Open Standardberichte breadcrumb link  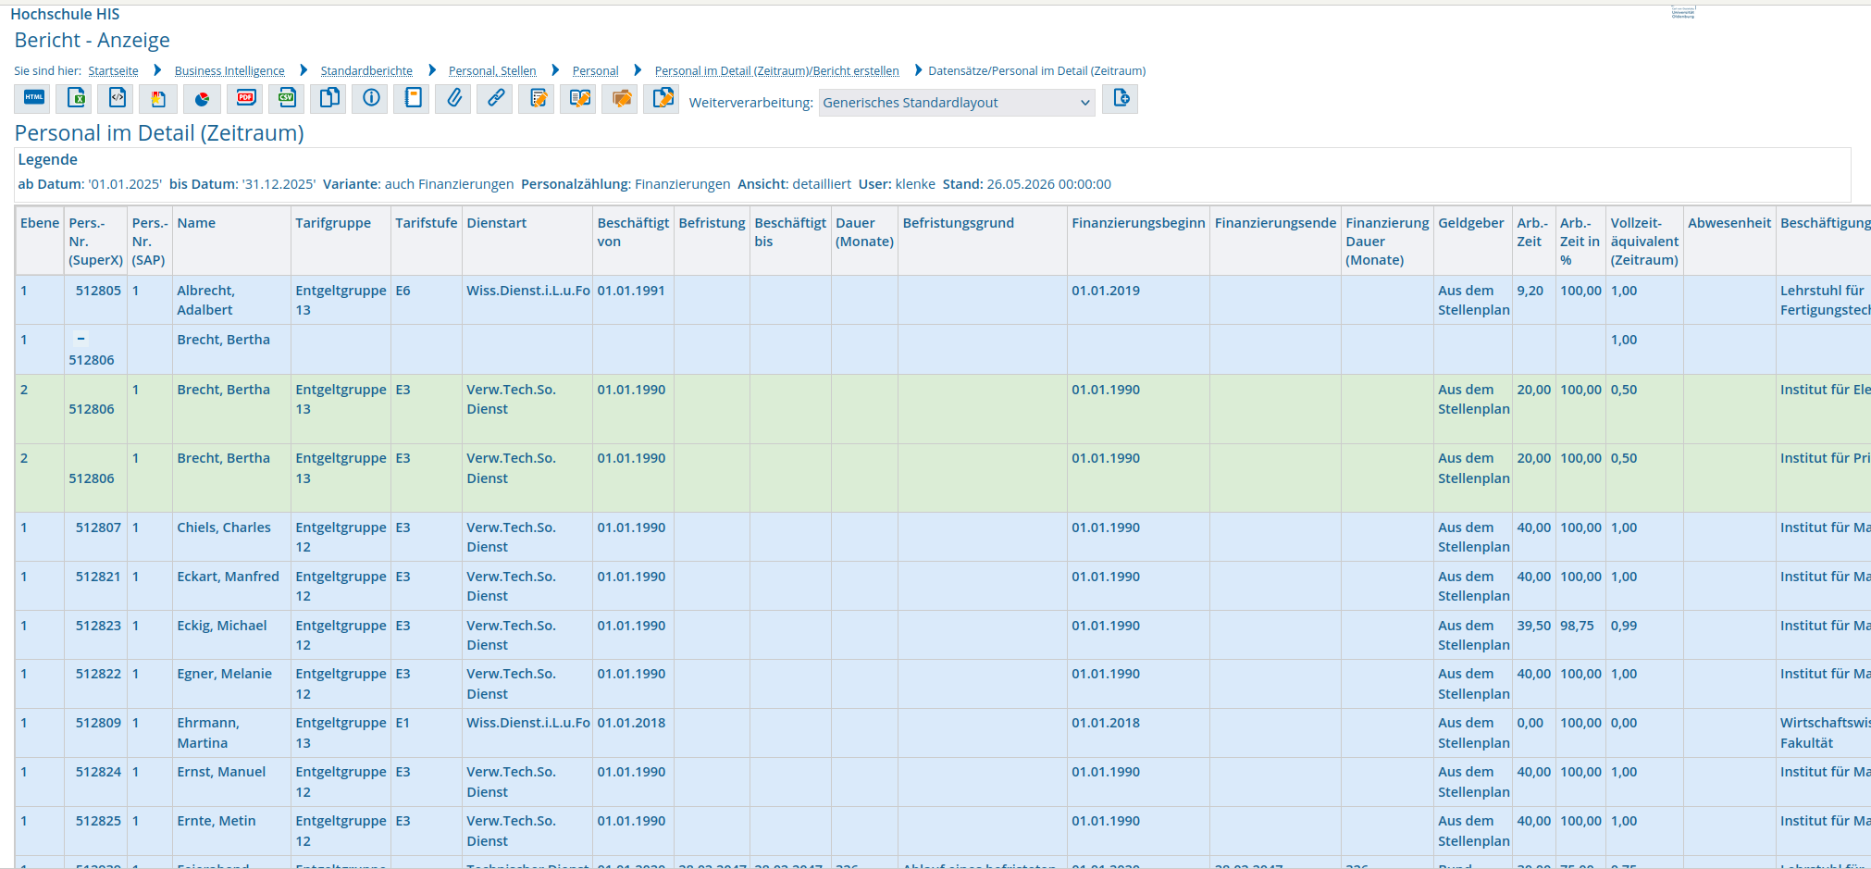point(366,71)
